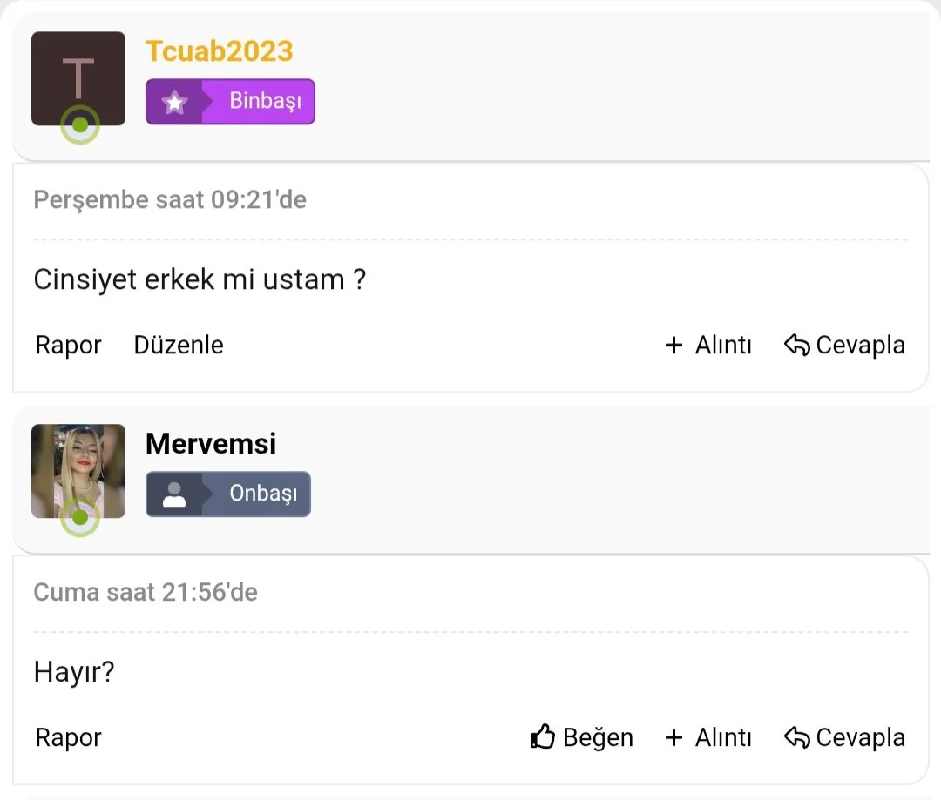Click the green online indicator on Tcuab2023's avatar
The width and height of the screenshot is (941, 800).
80,124
